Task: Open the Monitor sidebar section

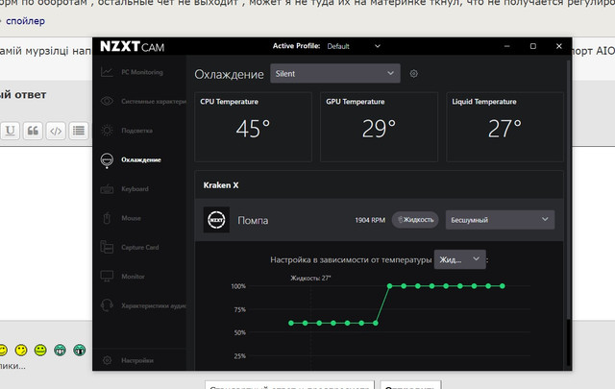Action: coord(123,277)
